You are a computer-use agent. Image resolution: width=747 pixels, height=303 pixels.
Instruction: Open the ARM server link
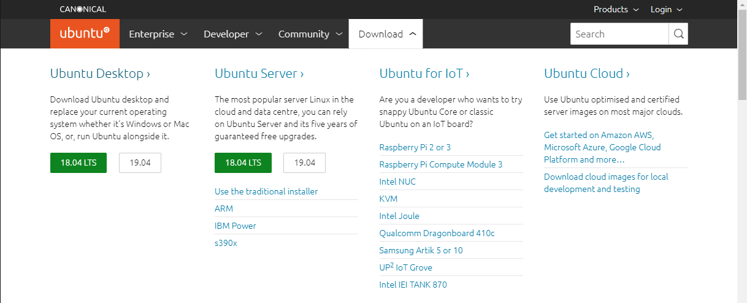pos(224,209)
